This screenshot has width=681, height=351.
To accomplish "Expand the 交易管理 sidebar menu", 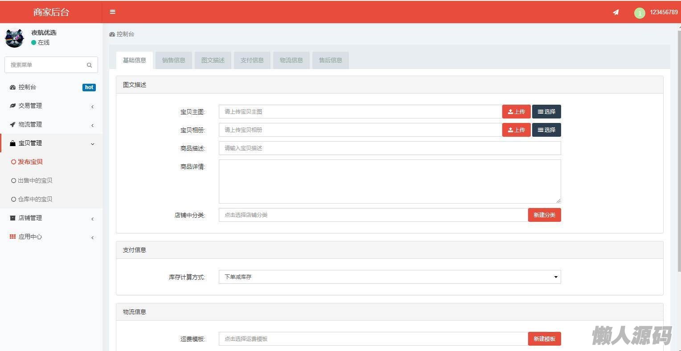I will (x=30, y=106).
